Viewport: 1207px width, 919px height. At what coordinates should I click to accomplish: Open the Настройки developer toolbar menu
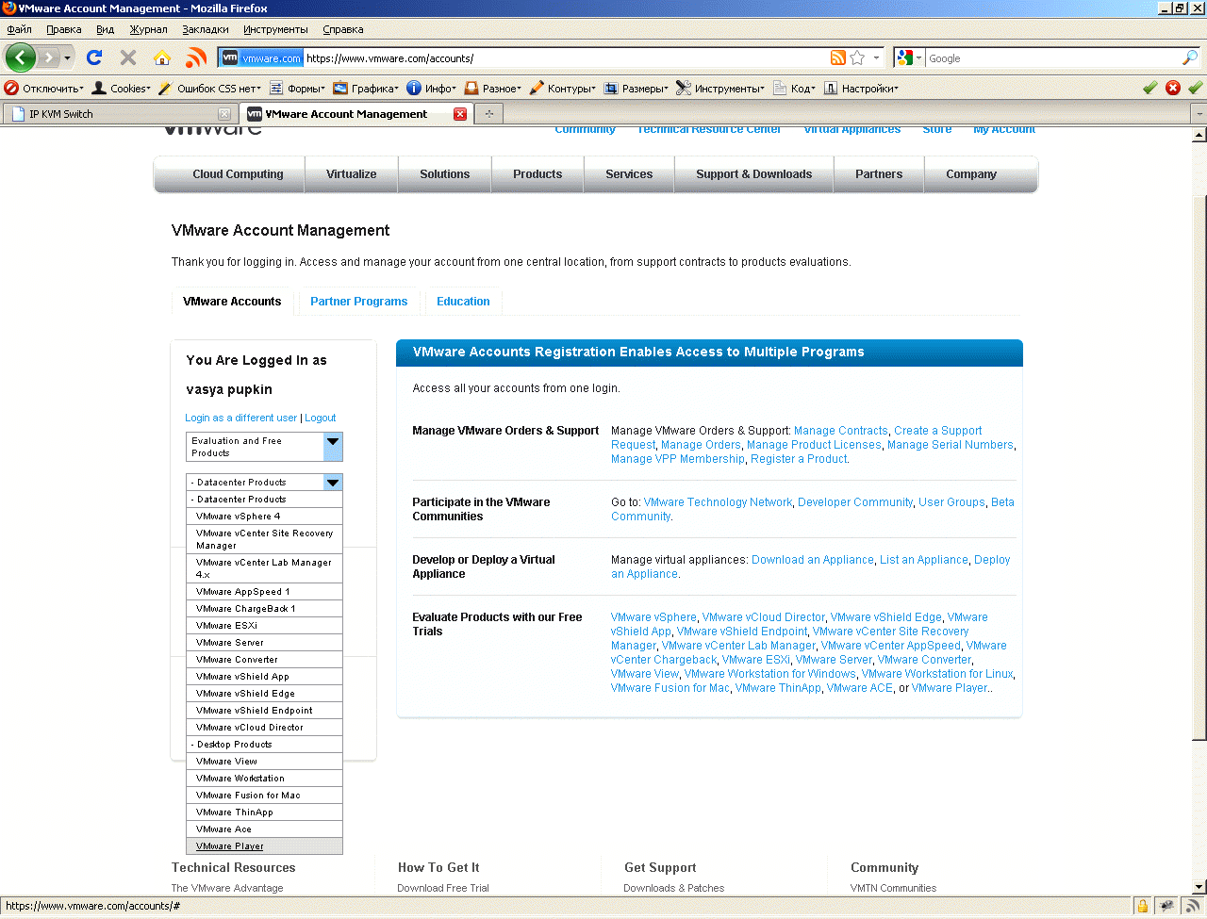point(861,88)
